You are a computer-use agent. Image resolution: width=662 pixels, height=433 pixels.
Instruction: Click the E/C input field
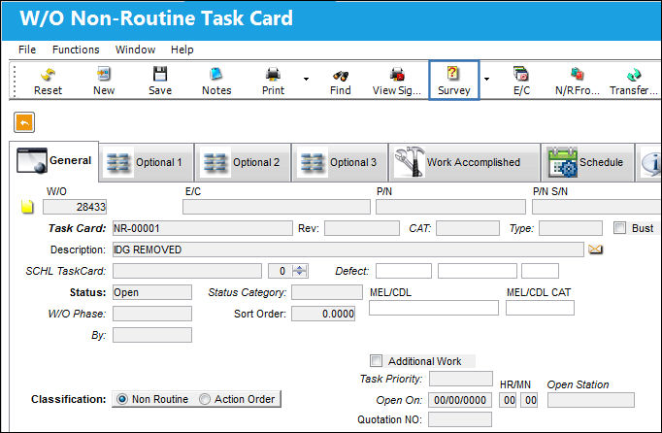(x=276, y=207)
